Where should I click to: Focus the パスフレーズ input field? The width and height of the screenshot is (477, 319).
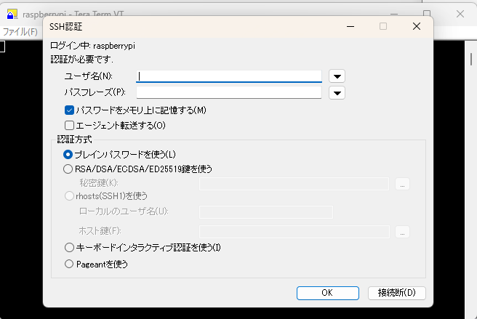[x=229, y=92]
